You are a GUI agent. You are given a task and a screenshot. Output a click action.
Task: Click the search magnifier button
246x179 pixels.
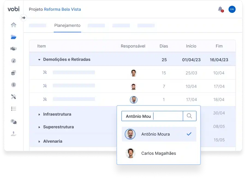coord(189,116)
